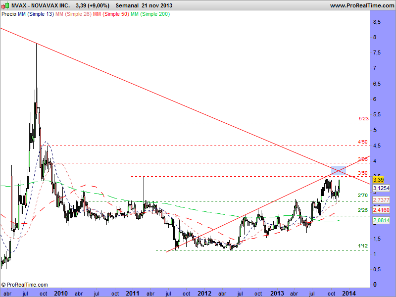Click the 1,5 tick on price axis
The height and width of the screenshot is (297, 396).
377,239
